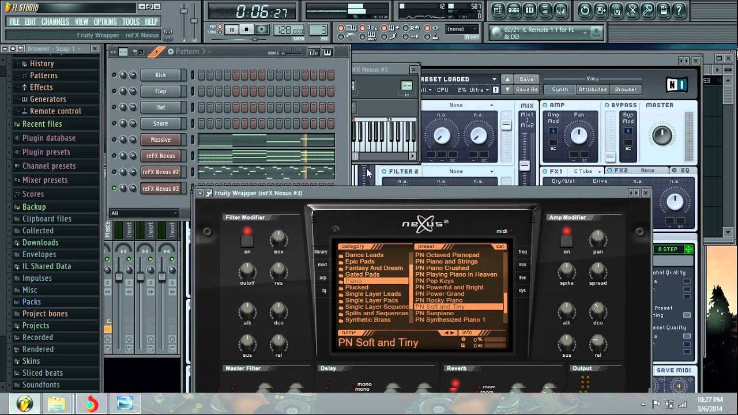Select the Massive channel button
The image size is (738, 415).
click(x=160, y=139)
